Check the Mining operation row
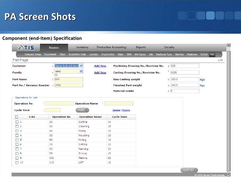The height and width of the screenshot is (181, 241). pos(17,140)
